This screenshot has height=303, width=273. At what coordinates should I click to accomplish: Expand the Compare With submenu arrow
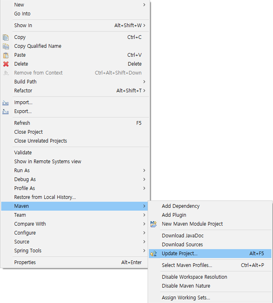[144, 224]
